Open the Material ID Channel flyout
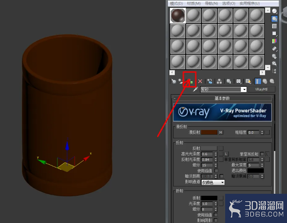 [238, 81]
